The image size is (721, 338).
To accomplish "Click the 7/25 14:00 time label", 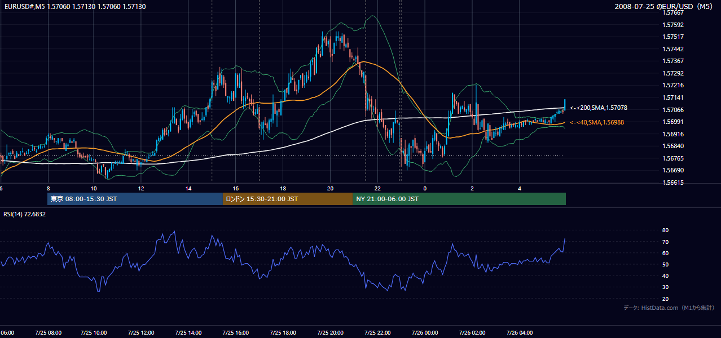I will click(x=188, y=332).
